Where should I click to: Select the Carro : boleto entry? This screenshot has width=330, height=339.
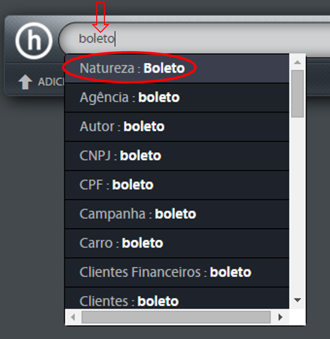[x=177, y=243]
